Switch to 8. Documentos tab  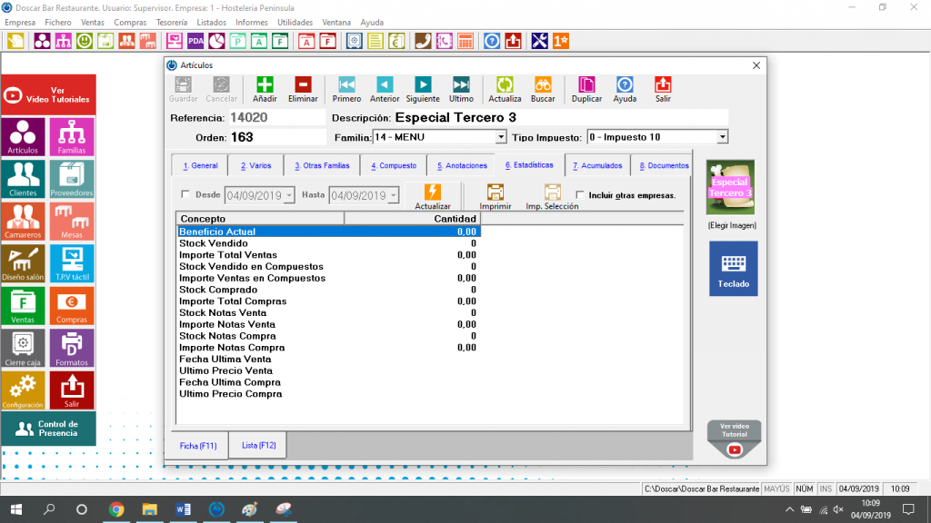click(x=664, y=165)
